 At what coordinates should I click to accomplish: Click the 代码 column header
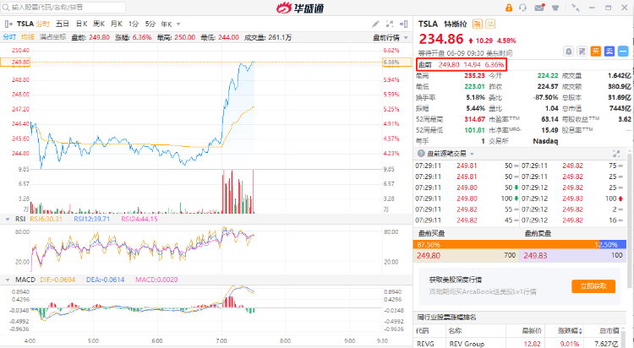coord(422,331)
